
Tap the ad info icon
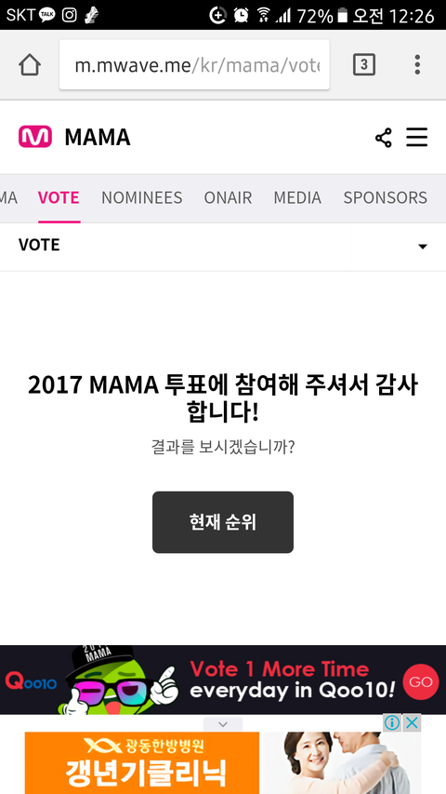pos(392,722)
